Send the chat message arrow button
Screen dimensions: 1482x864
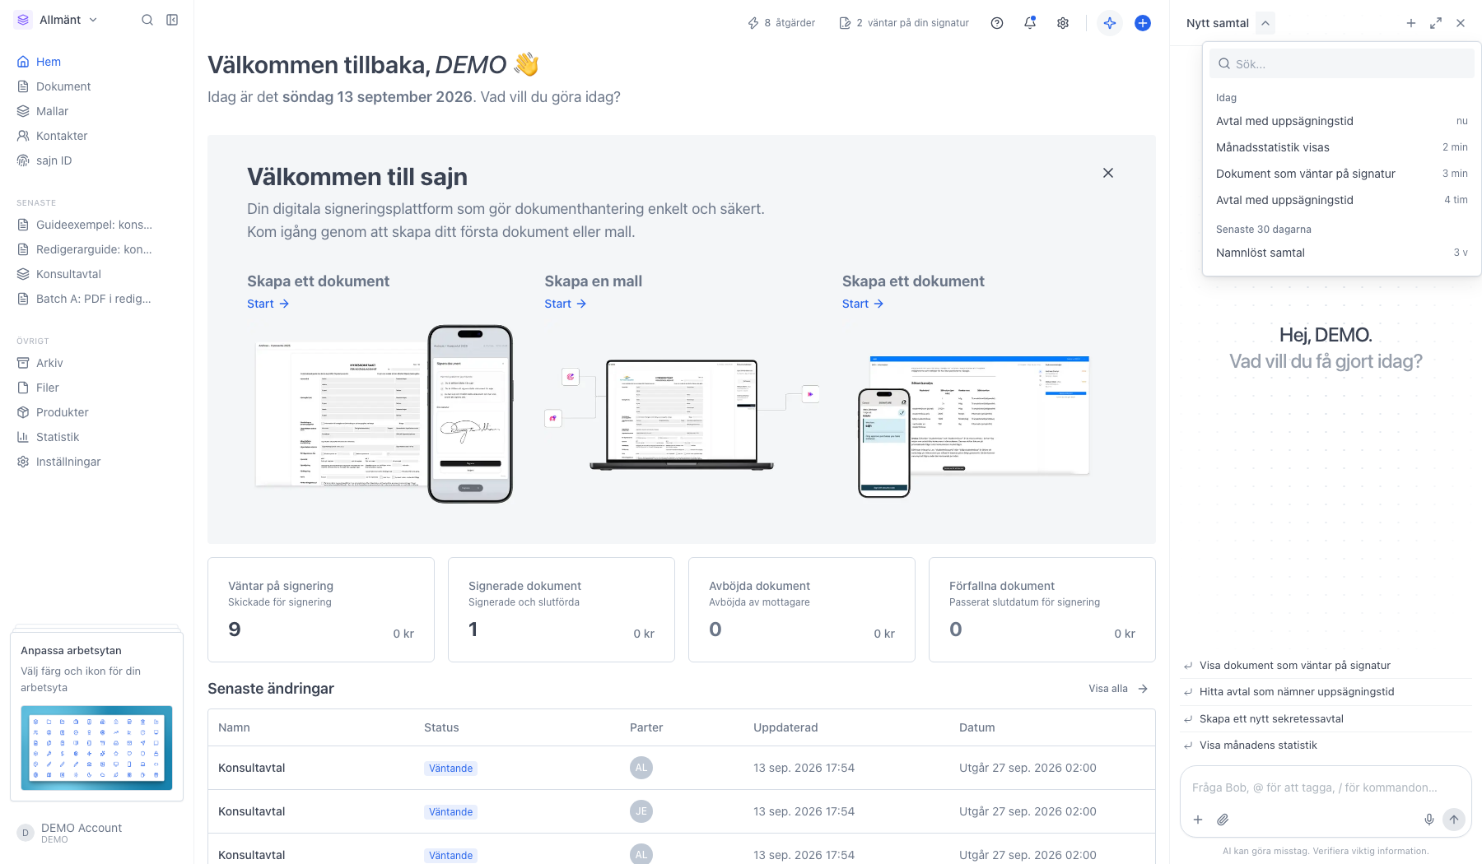click(x=1454, y=820)
